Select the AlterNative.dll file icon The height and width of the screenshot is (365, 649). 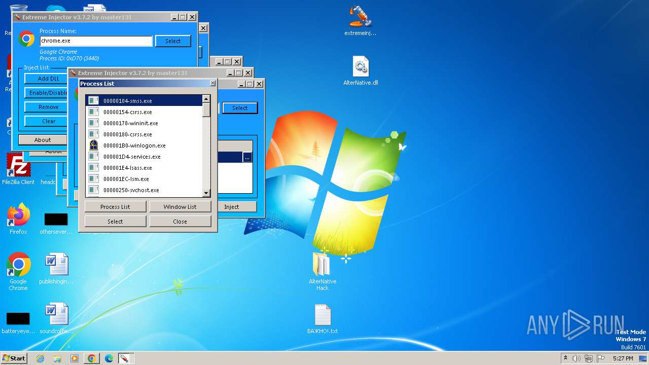pyautogui.click(x=360, y=71)
